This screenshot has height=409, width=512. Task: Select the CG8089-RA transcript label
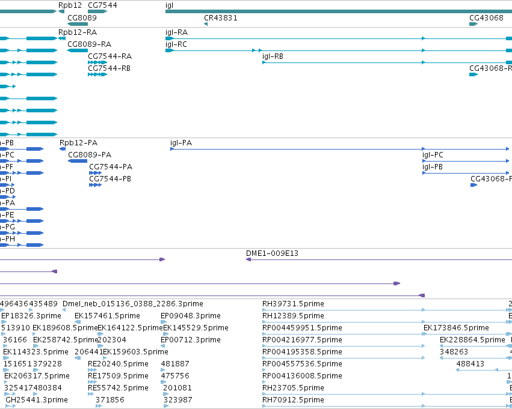click(89, 44)
